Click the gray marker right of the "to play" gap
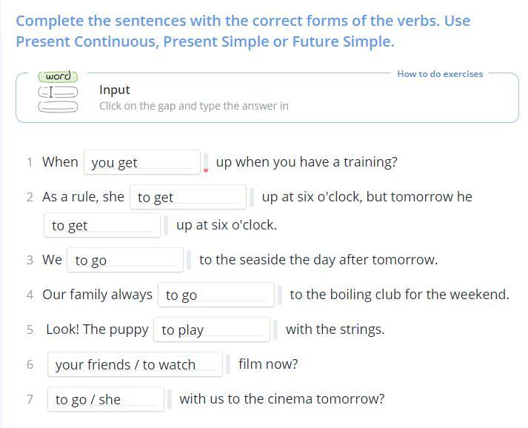This screenshot has height=428, width=528. click(x=275, y=330)
